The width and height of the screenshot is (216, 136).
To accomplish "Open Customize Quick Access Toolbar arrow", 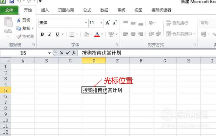I will point(40,1).
